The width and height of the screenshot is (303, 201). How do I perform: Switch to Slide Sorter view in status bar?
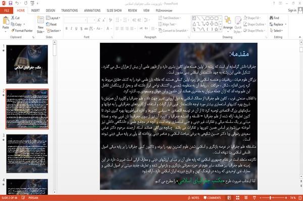(x=238, y=197)
